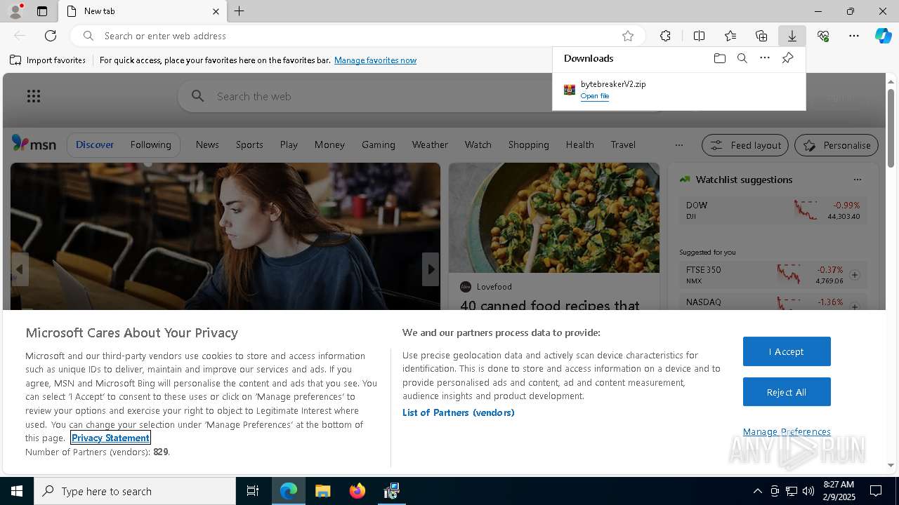This screenshot has height=505, width=899.
Task: Open the Favorites list icon
Action: [x=730, y=36]
